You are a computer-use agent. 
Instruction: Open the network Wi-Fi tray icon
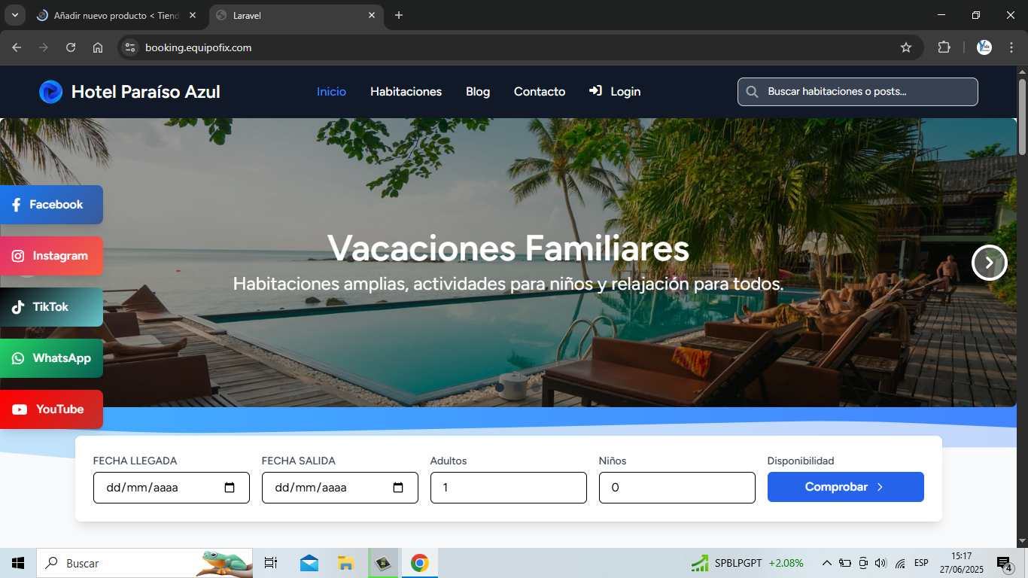click(x=900, y=563)
